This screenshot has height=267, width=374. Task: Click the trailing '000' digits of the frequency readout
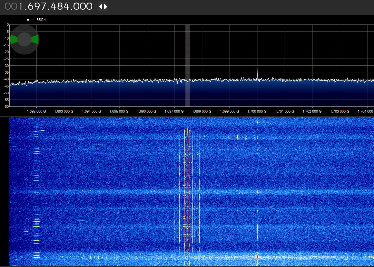click(x=83, y=6)
